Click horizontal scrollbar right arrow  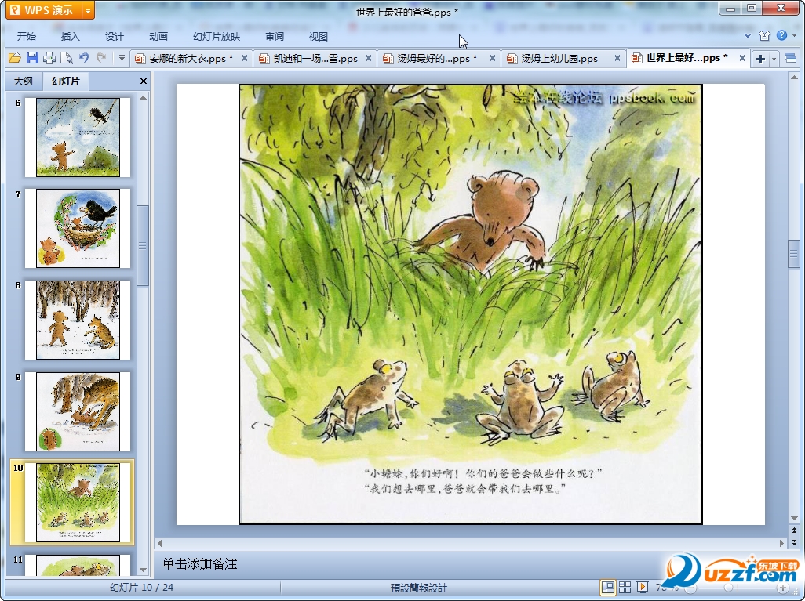(x=782, y=543)
